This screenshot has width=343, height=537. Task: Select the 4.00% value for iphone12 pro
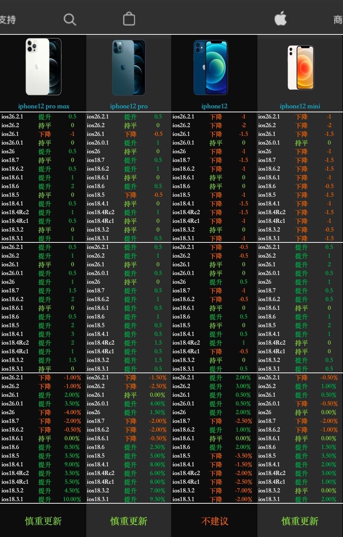tap(157, 404)
